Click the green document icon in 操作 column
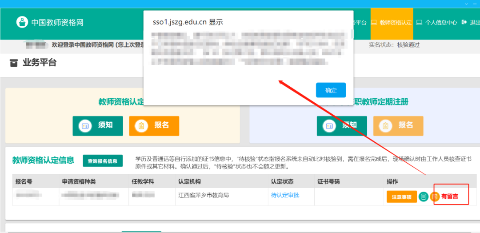The width and height of the screenshot is (480, 233). [x=424, y=197]
